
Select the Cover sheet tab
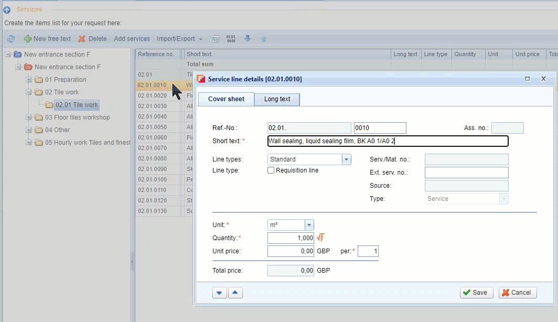(x=226, y=99)
